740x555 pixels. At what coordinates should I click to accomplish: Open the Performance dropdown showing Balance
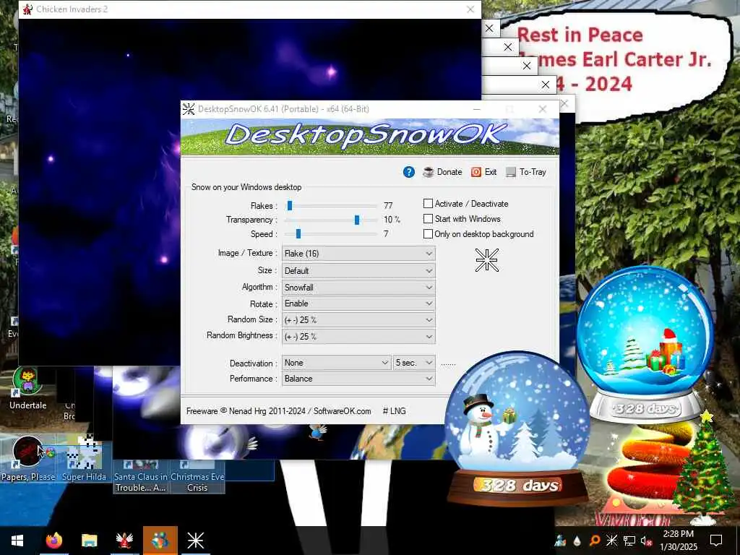(358, 379)
